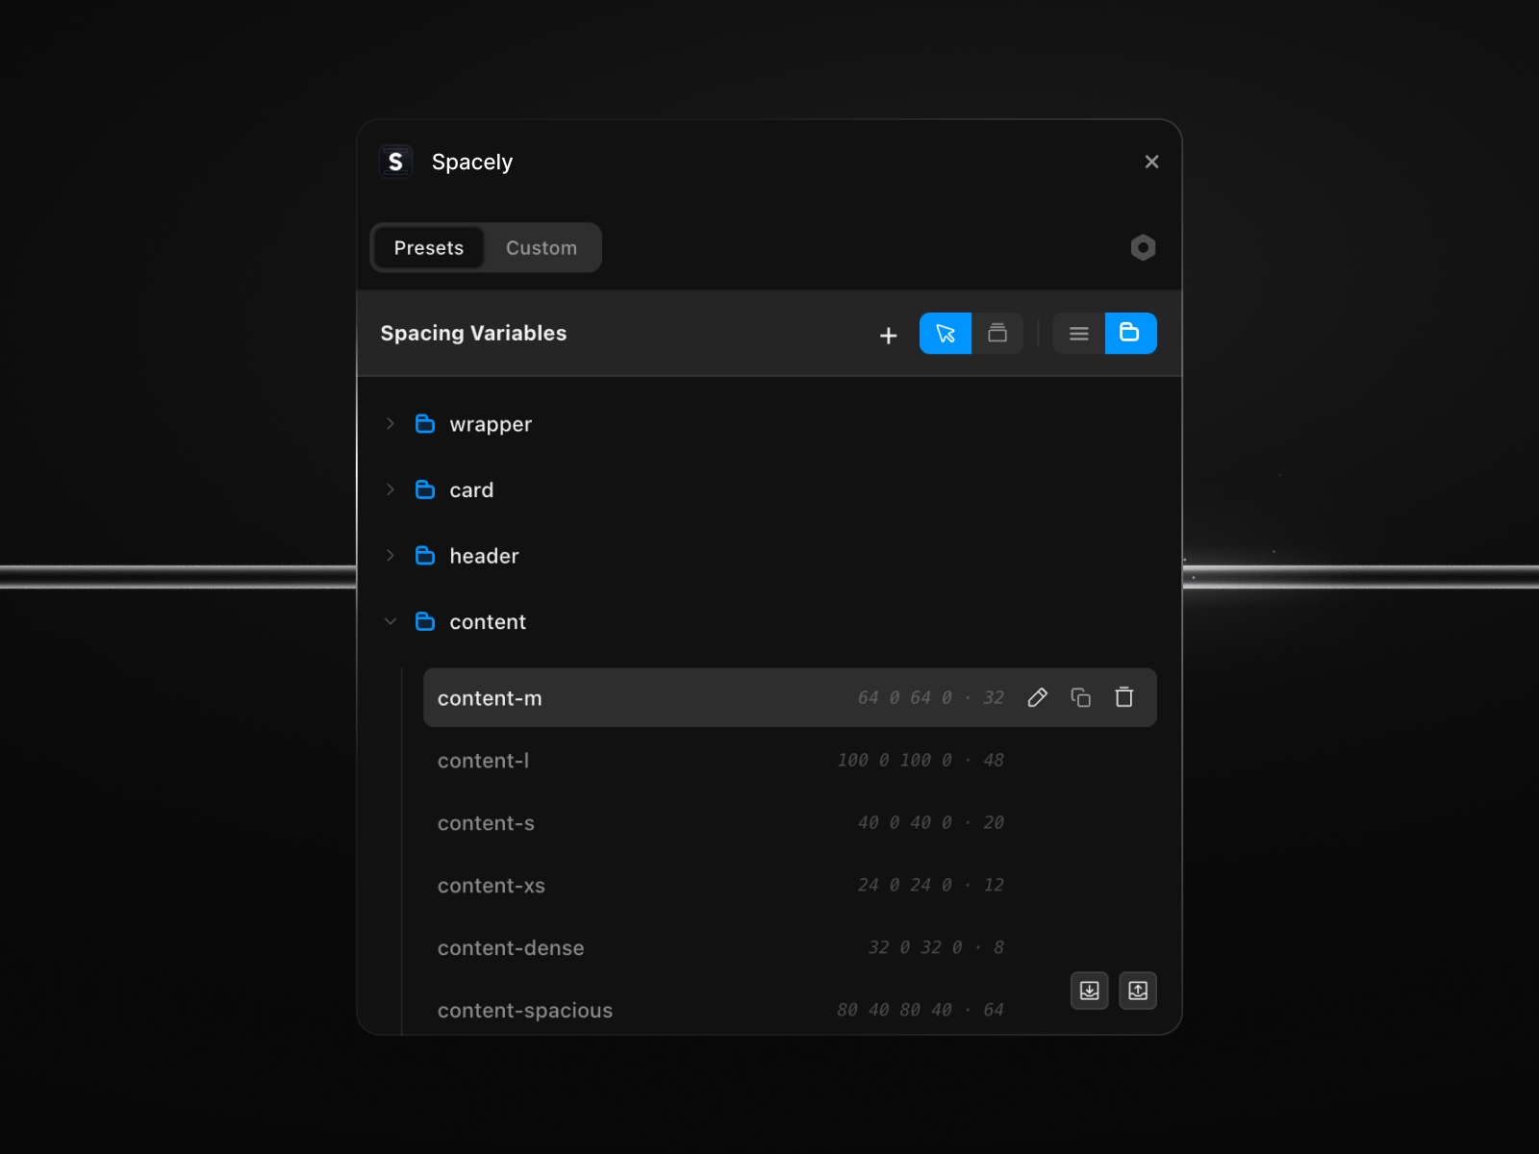Click the Spacely logo icon

pyautogui.click(x=395, y=162)
